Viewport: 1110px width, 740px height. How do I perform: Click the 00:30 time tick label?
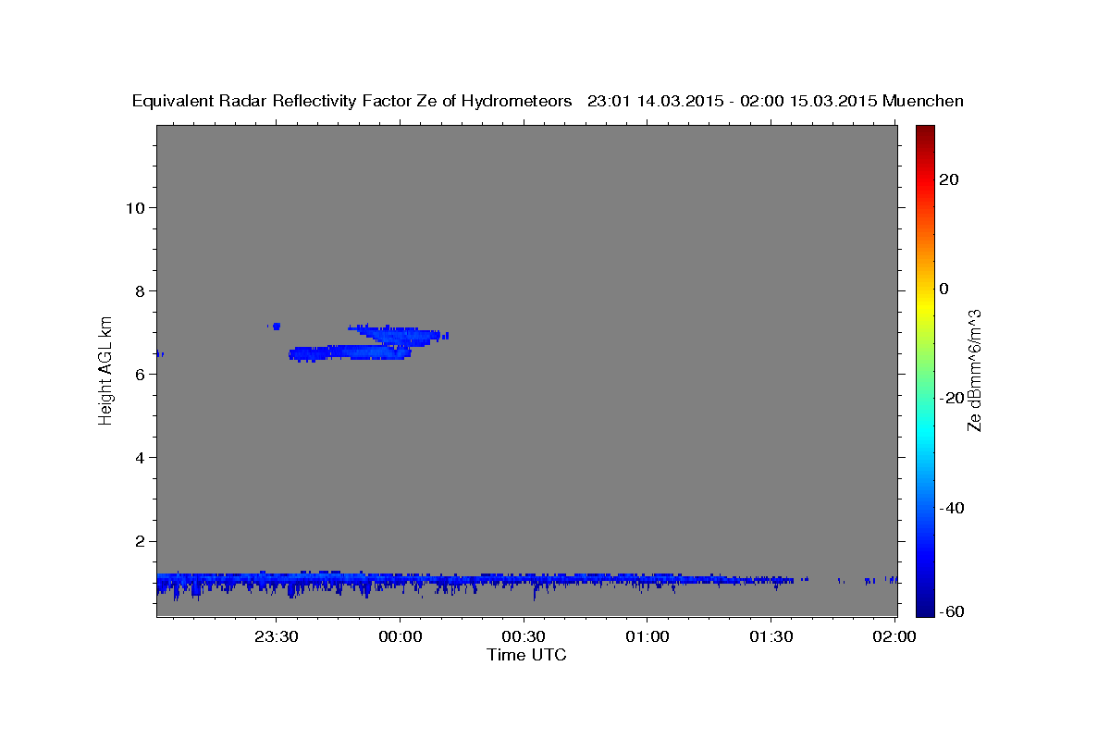point(524,636)
